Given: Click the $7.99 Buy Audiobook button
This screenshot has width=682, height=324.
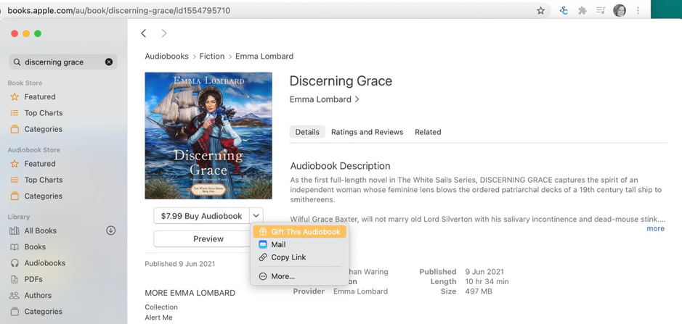Looking at the screenshot, I should tap(201, 216).
